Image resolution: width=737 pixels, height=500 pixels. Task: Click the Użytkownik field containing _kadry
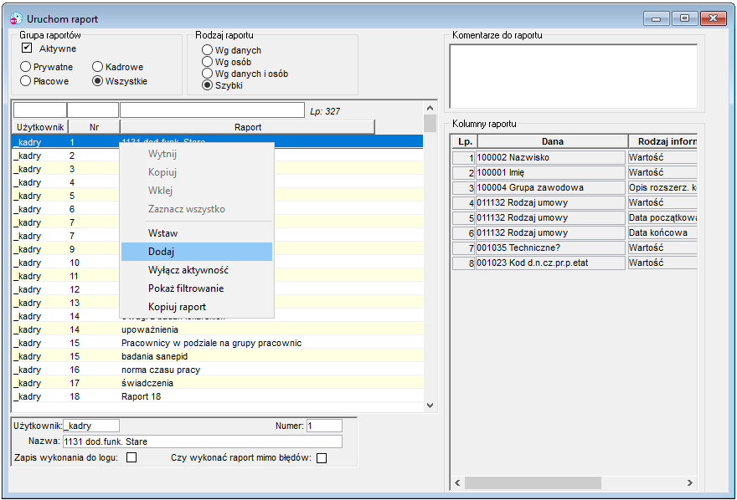[91, 426]
